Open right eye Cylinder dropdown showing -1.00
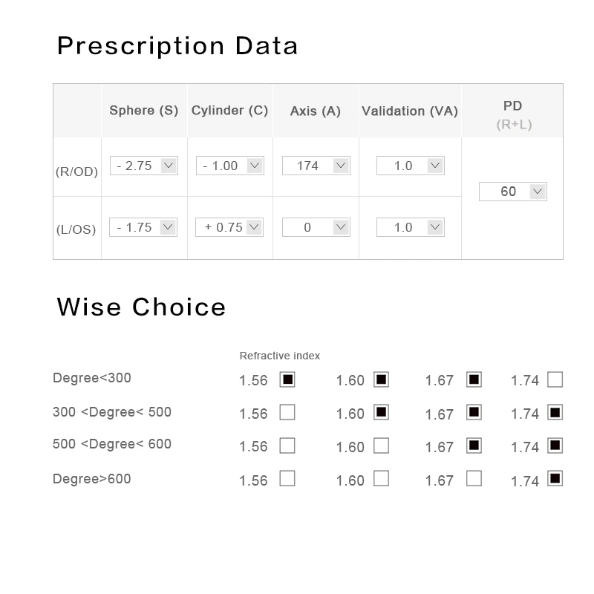Image resolution: width=594 pixels, height=594 pixels. click(230, 166)
